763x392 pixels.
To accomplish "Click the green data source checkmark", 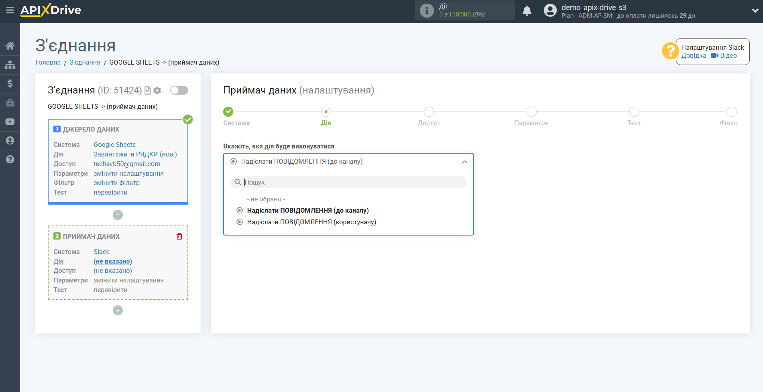I will coord(188,120).
